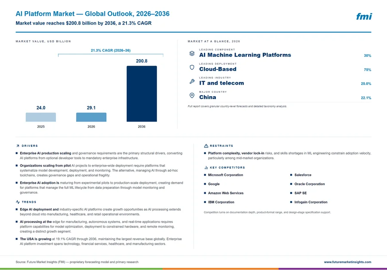Screen dimensions: 387x270
Task: Click the '22.1%' value
Action: pyautogui.click(x=366, y=98)
